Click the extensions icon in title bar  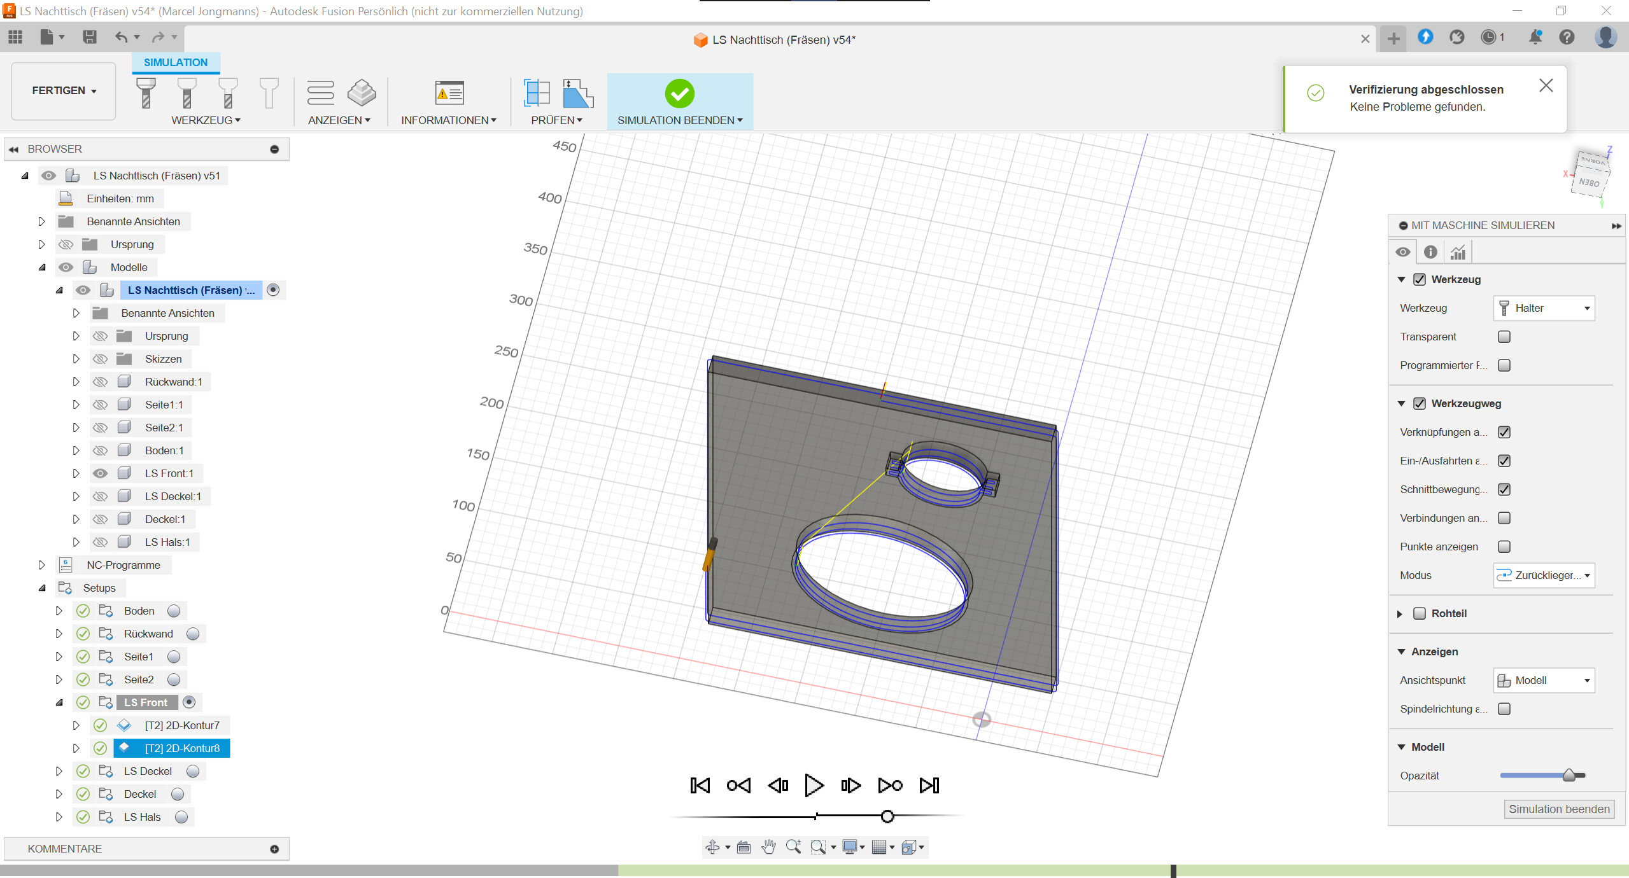[x=1456, y=38]
